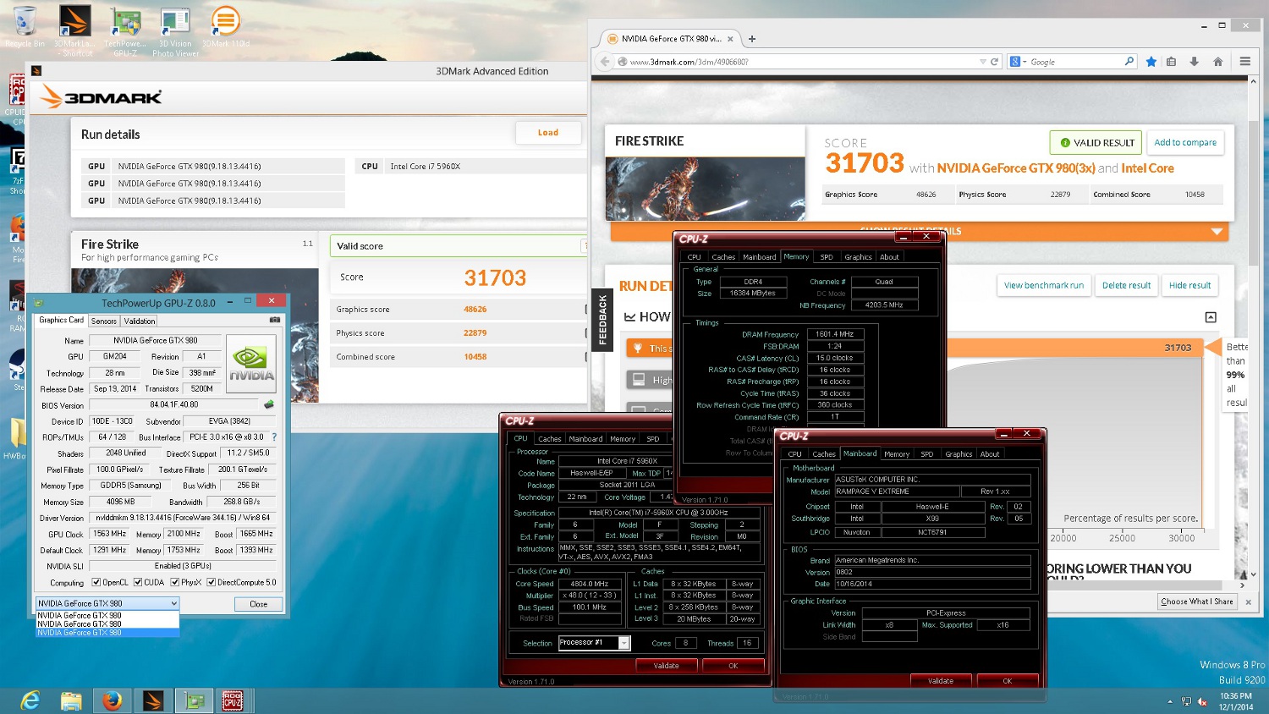Screen dimensions: 1269x714
Task: Switch to ROG CPU-Z on the taskbar
Action: point(233,700)
